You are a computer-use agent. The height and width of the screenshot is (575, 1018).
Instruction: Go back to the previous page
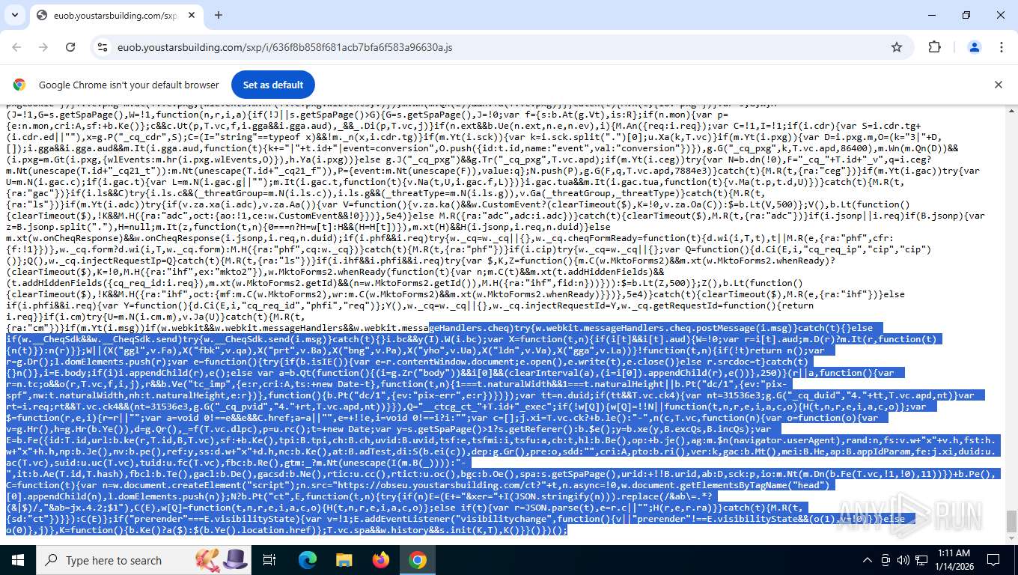(16, 47)
